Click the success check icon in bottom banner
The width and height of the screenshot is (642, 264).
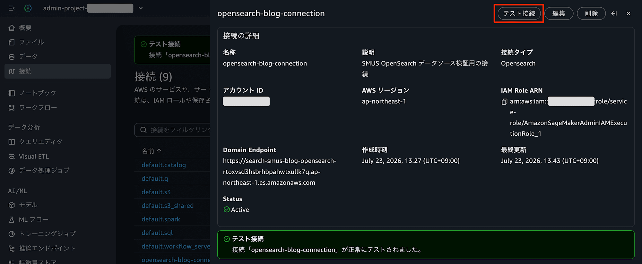coord(227,239)
